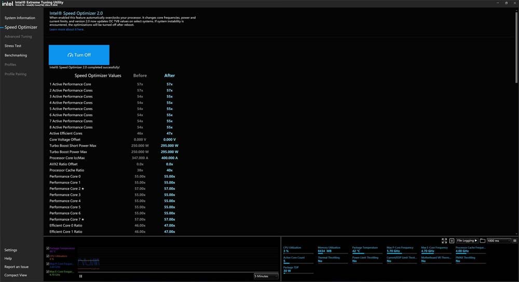This screenshot has height=282, width=519.
Task: Follow the 'Learn more about it here' link
Action: click(66, 30)
